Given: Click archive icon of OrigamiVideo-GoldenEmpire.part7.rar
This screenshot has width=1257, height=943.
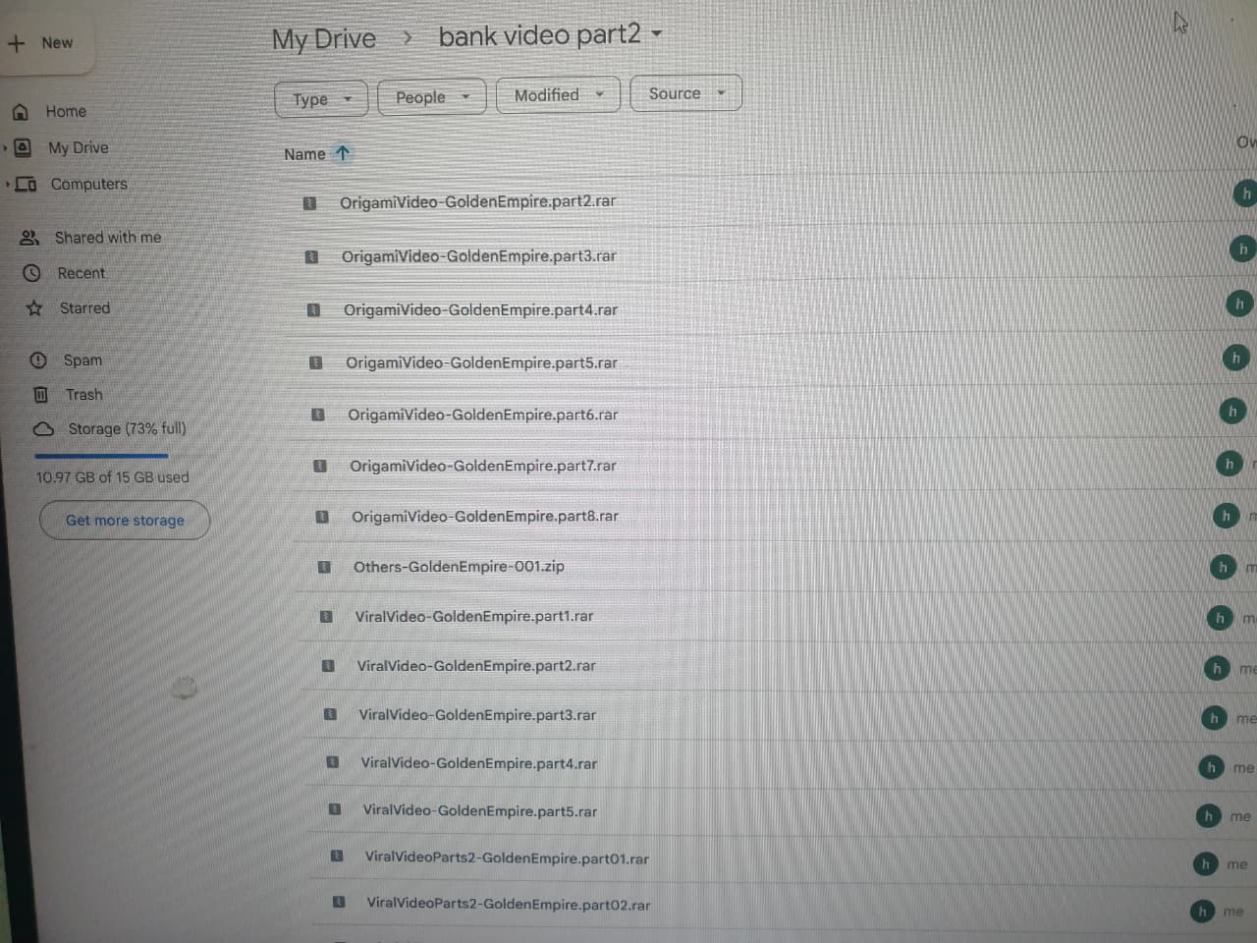Looking at the screenshot, I should click(x=320, y=466).
